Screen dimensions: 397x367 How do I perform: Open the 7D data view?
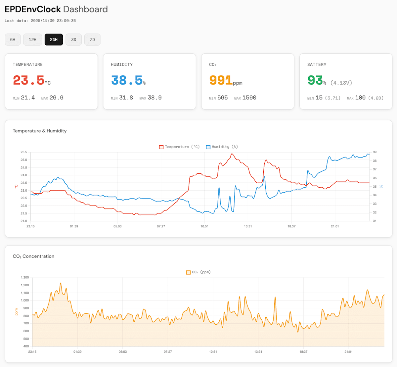click(x=92, y=39)
